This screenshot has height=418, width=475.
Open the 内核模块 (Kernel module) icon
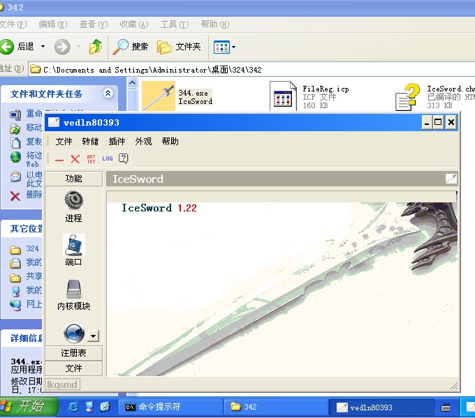point(73,289)
